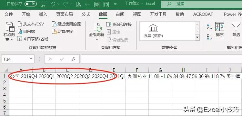Select column I header
242x116 pixels.
(x=207, y=70)
